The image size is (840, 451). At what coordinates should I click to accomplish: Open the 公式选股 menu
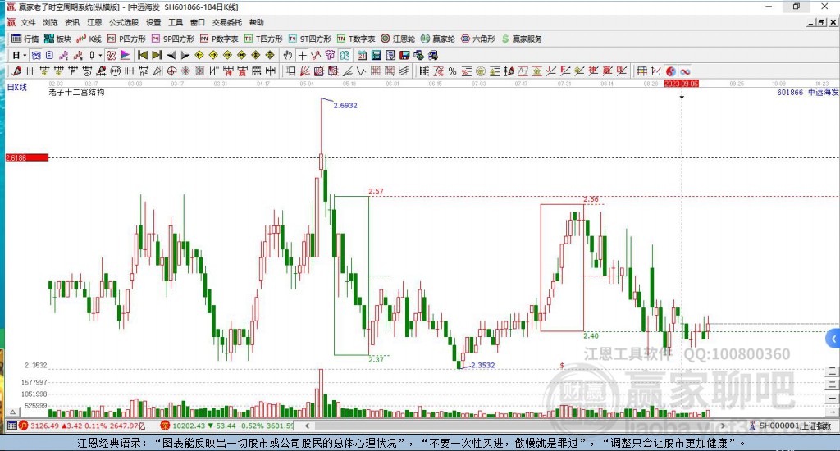(x=124, y=22)
